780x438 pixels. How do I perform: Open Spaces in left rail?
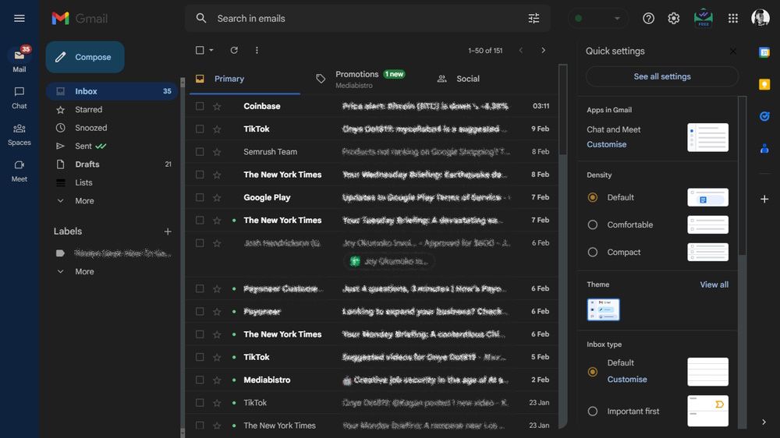pos(19,135)
